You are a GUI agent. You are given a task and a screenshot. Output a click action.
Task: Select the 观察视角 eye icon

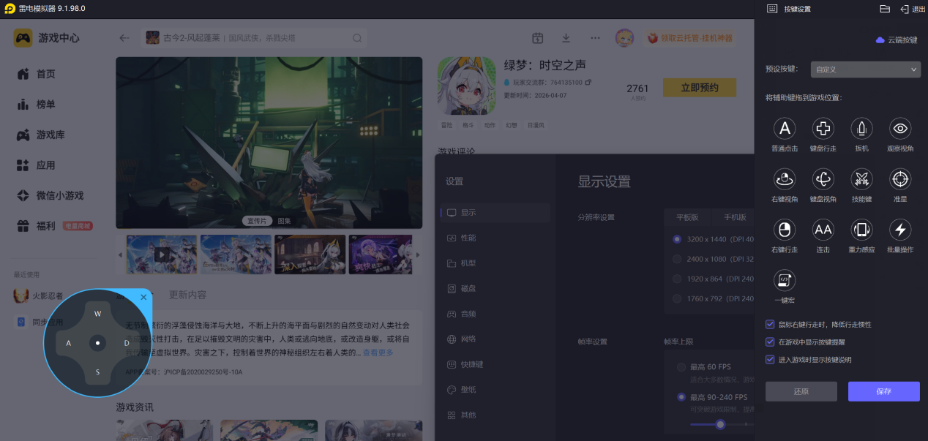coord(900,129)
